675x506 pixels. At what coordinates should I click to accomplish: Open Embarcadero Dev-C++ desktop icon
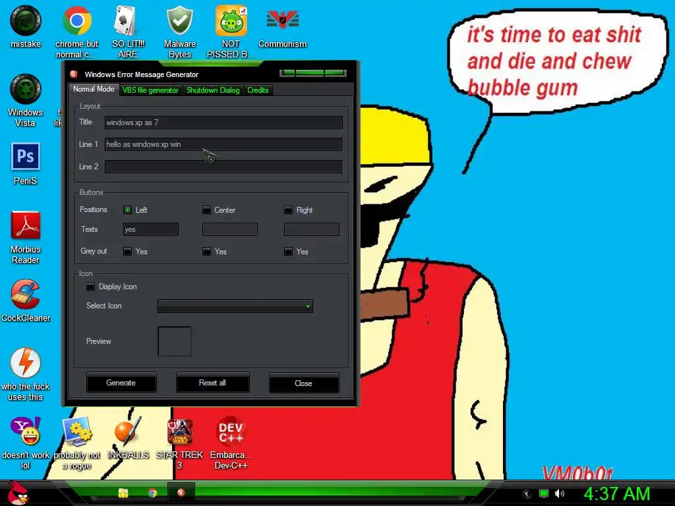(231, 443)
